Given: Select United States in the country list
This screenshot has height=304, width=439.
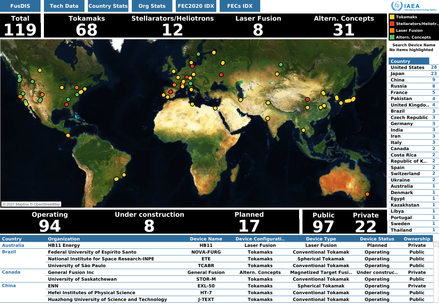Looking at the screenshot, I should (x=407, y=68).
